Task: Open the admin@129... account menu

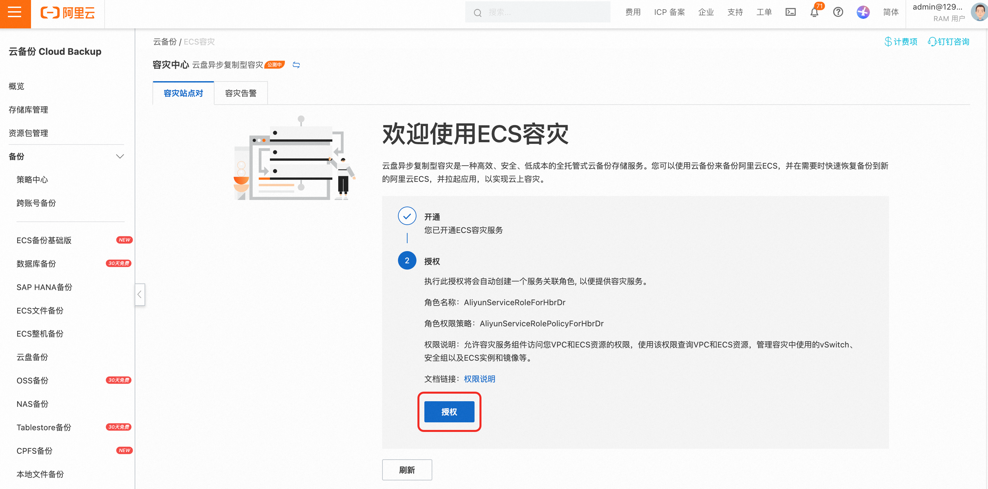Action: coord(938,12)
